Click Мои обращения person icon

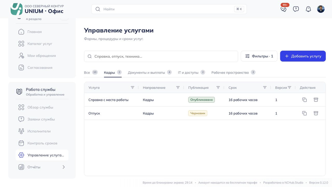coord(21,56)
